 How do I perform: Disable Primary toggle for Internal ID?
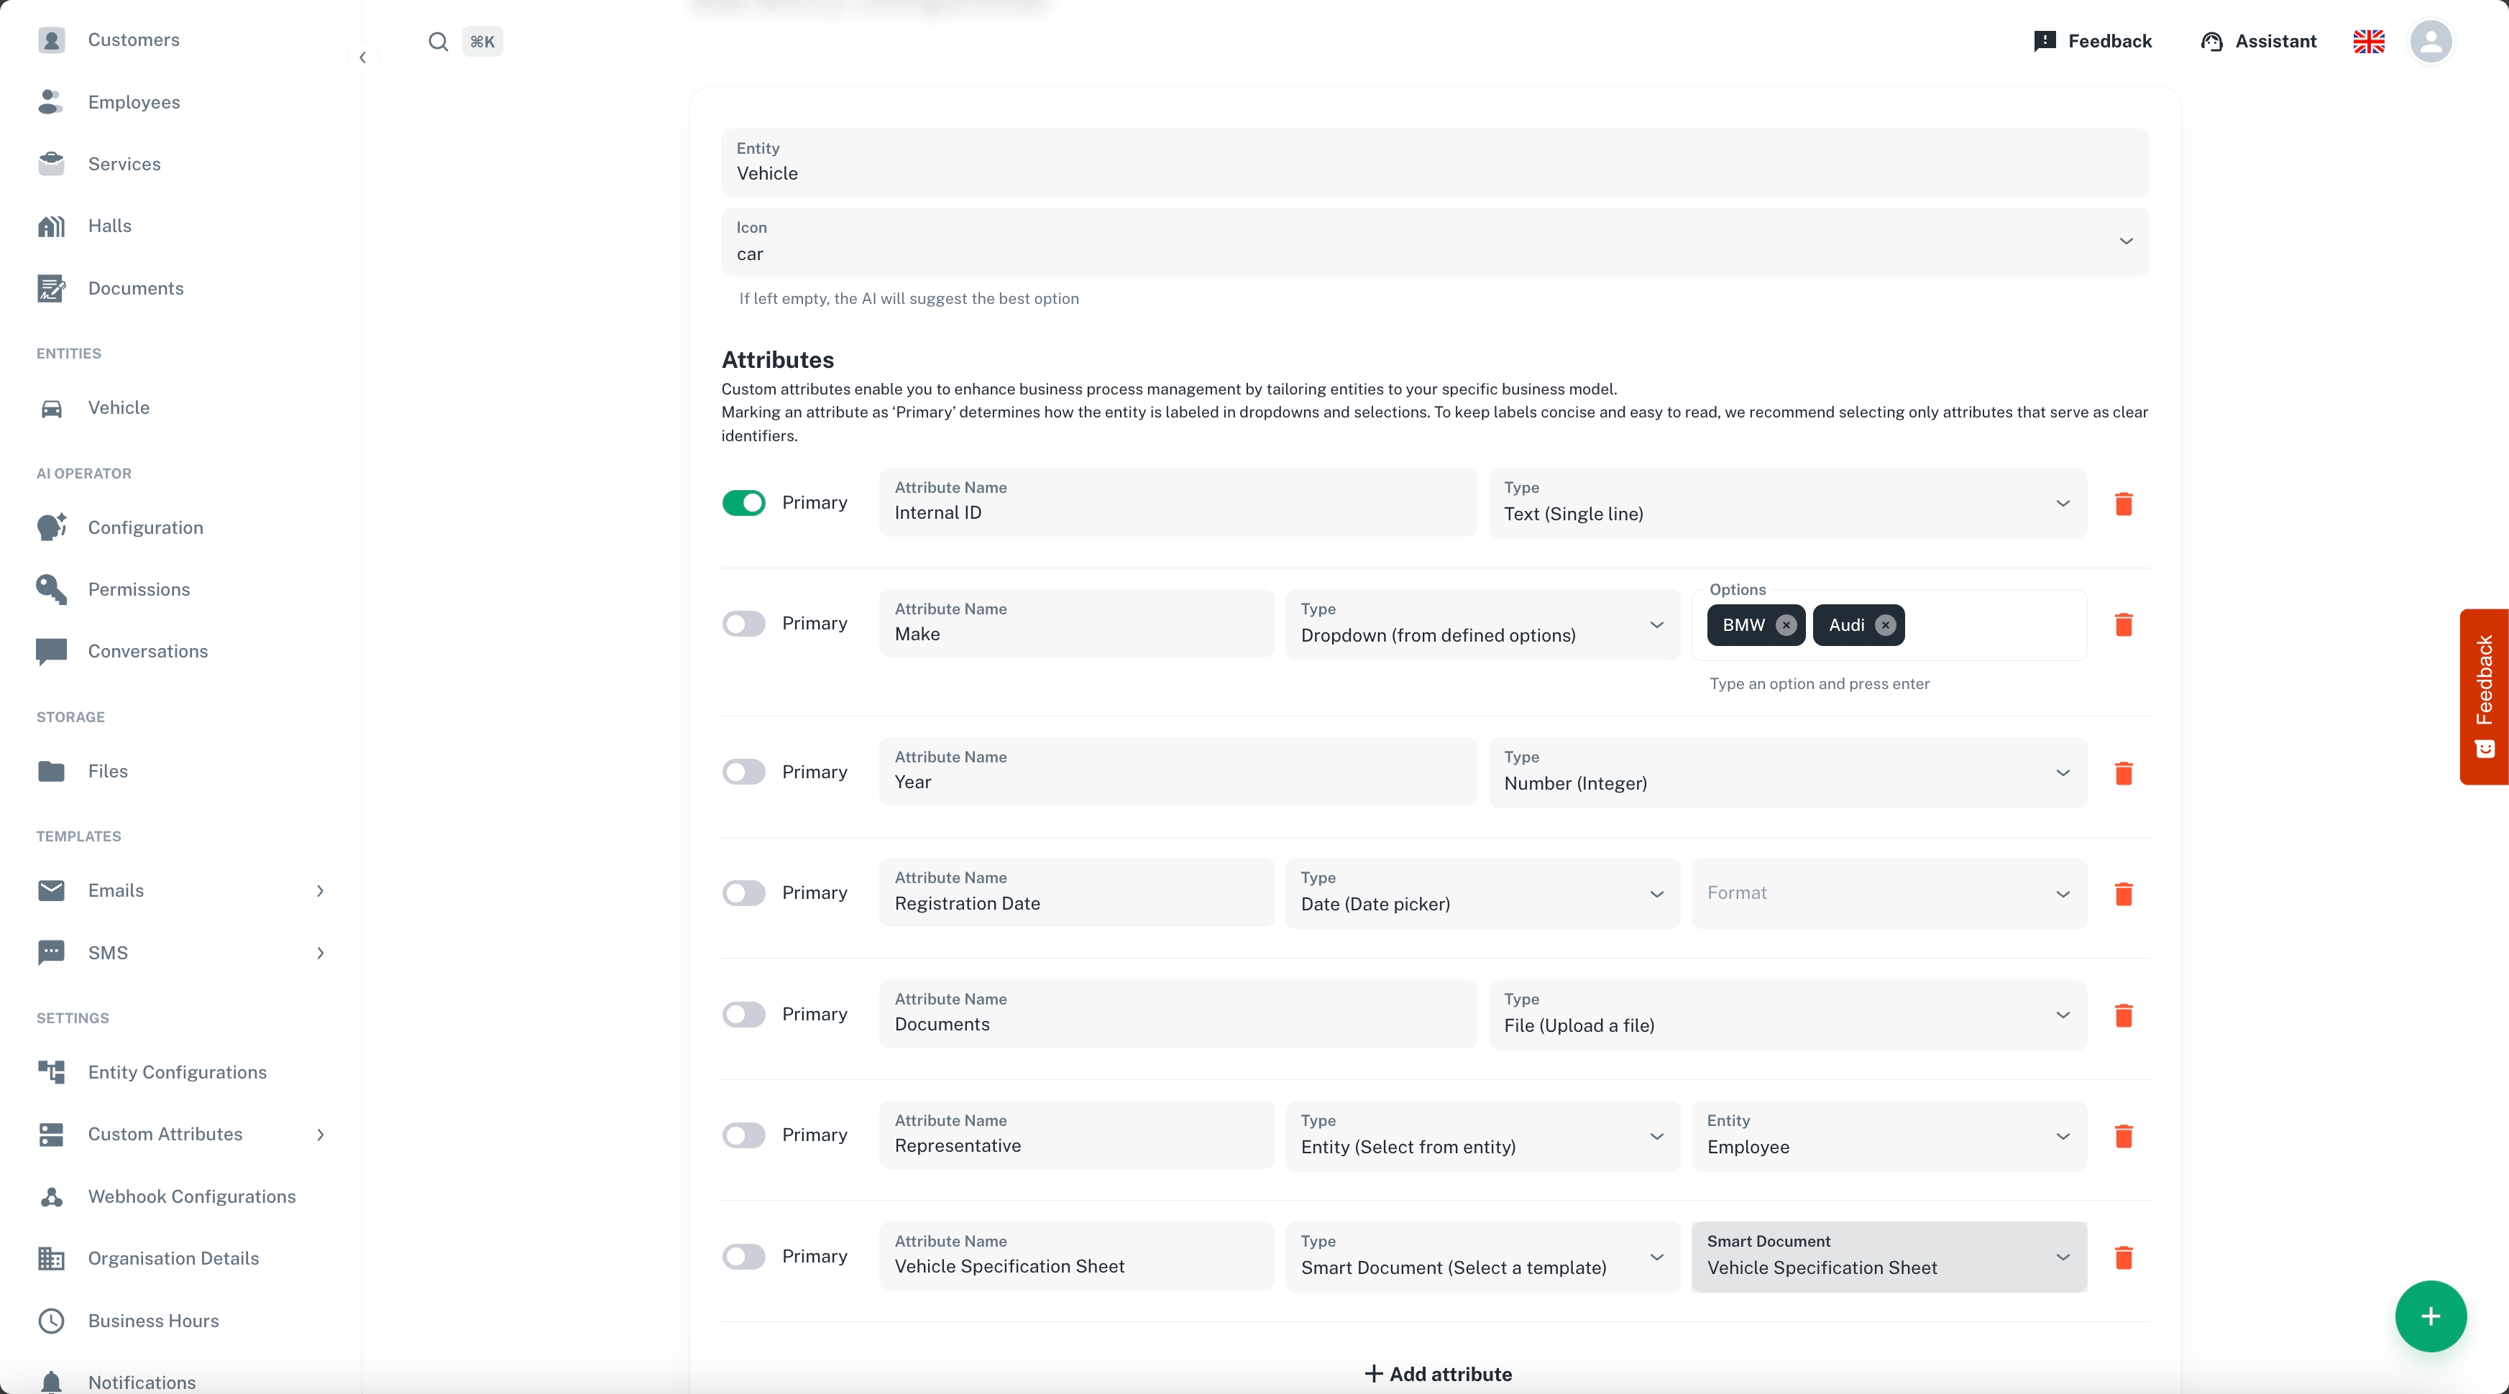744,502
